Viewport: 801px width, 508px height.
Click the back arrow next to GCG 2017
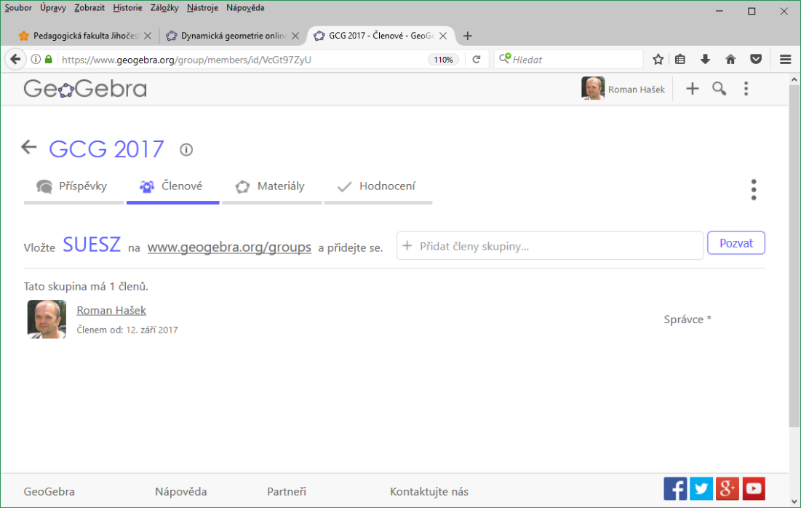29,147
